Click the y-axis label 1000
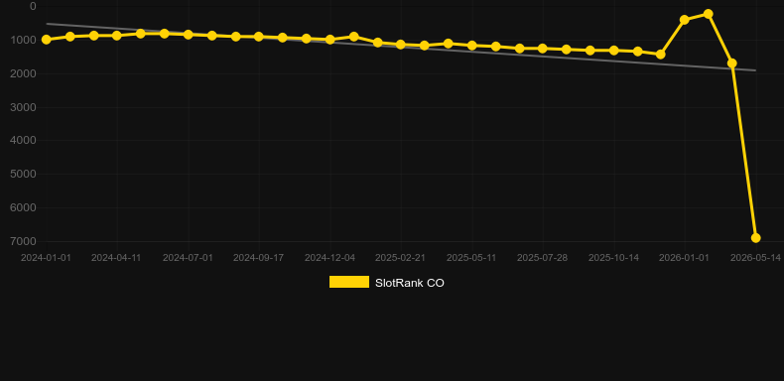This screenshot has width=784, height=381. (23, 40)
